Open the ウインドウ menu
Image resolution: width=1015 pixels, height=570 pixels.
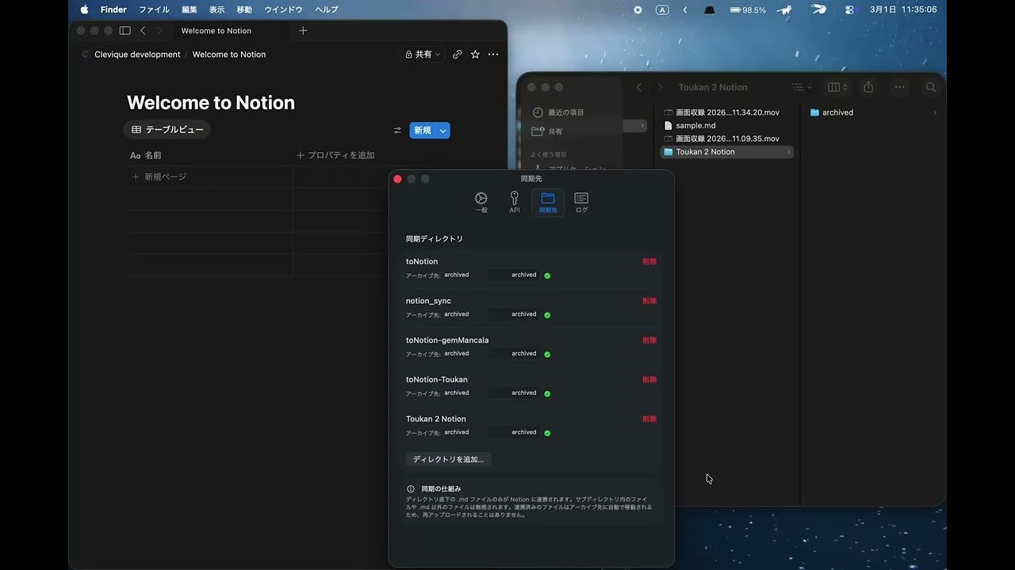point(283,9)
